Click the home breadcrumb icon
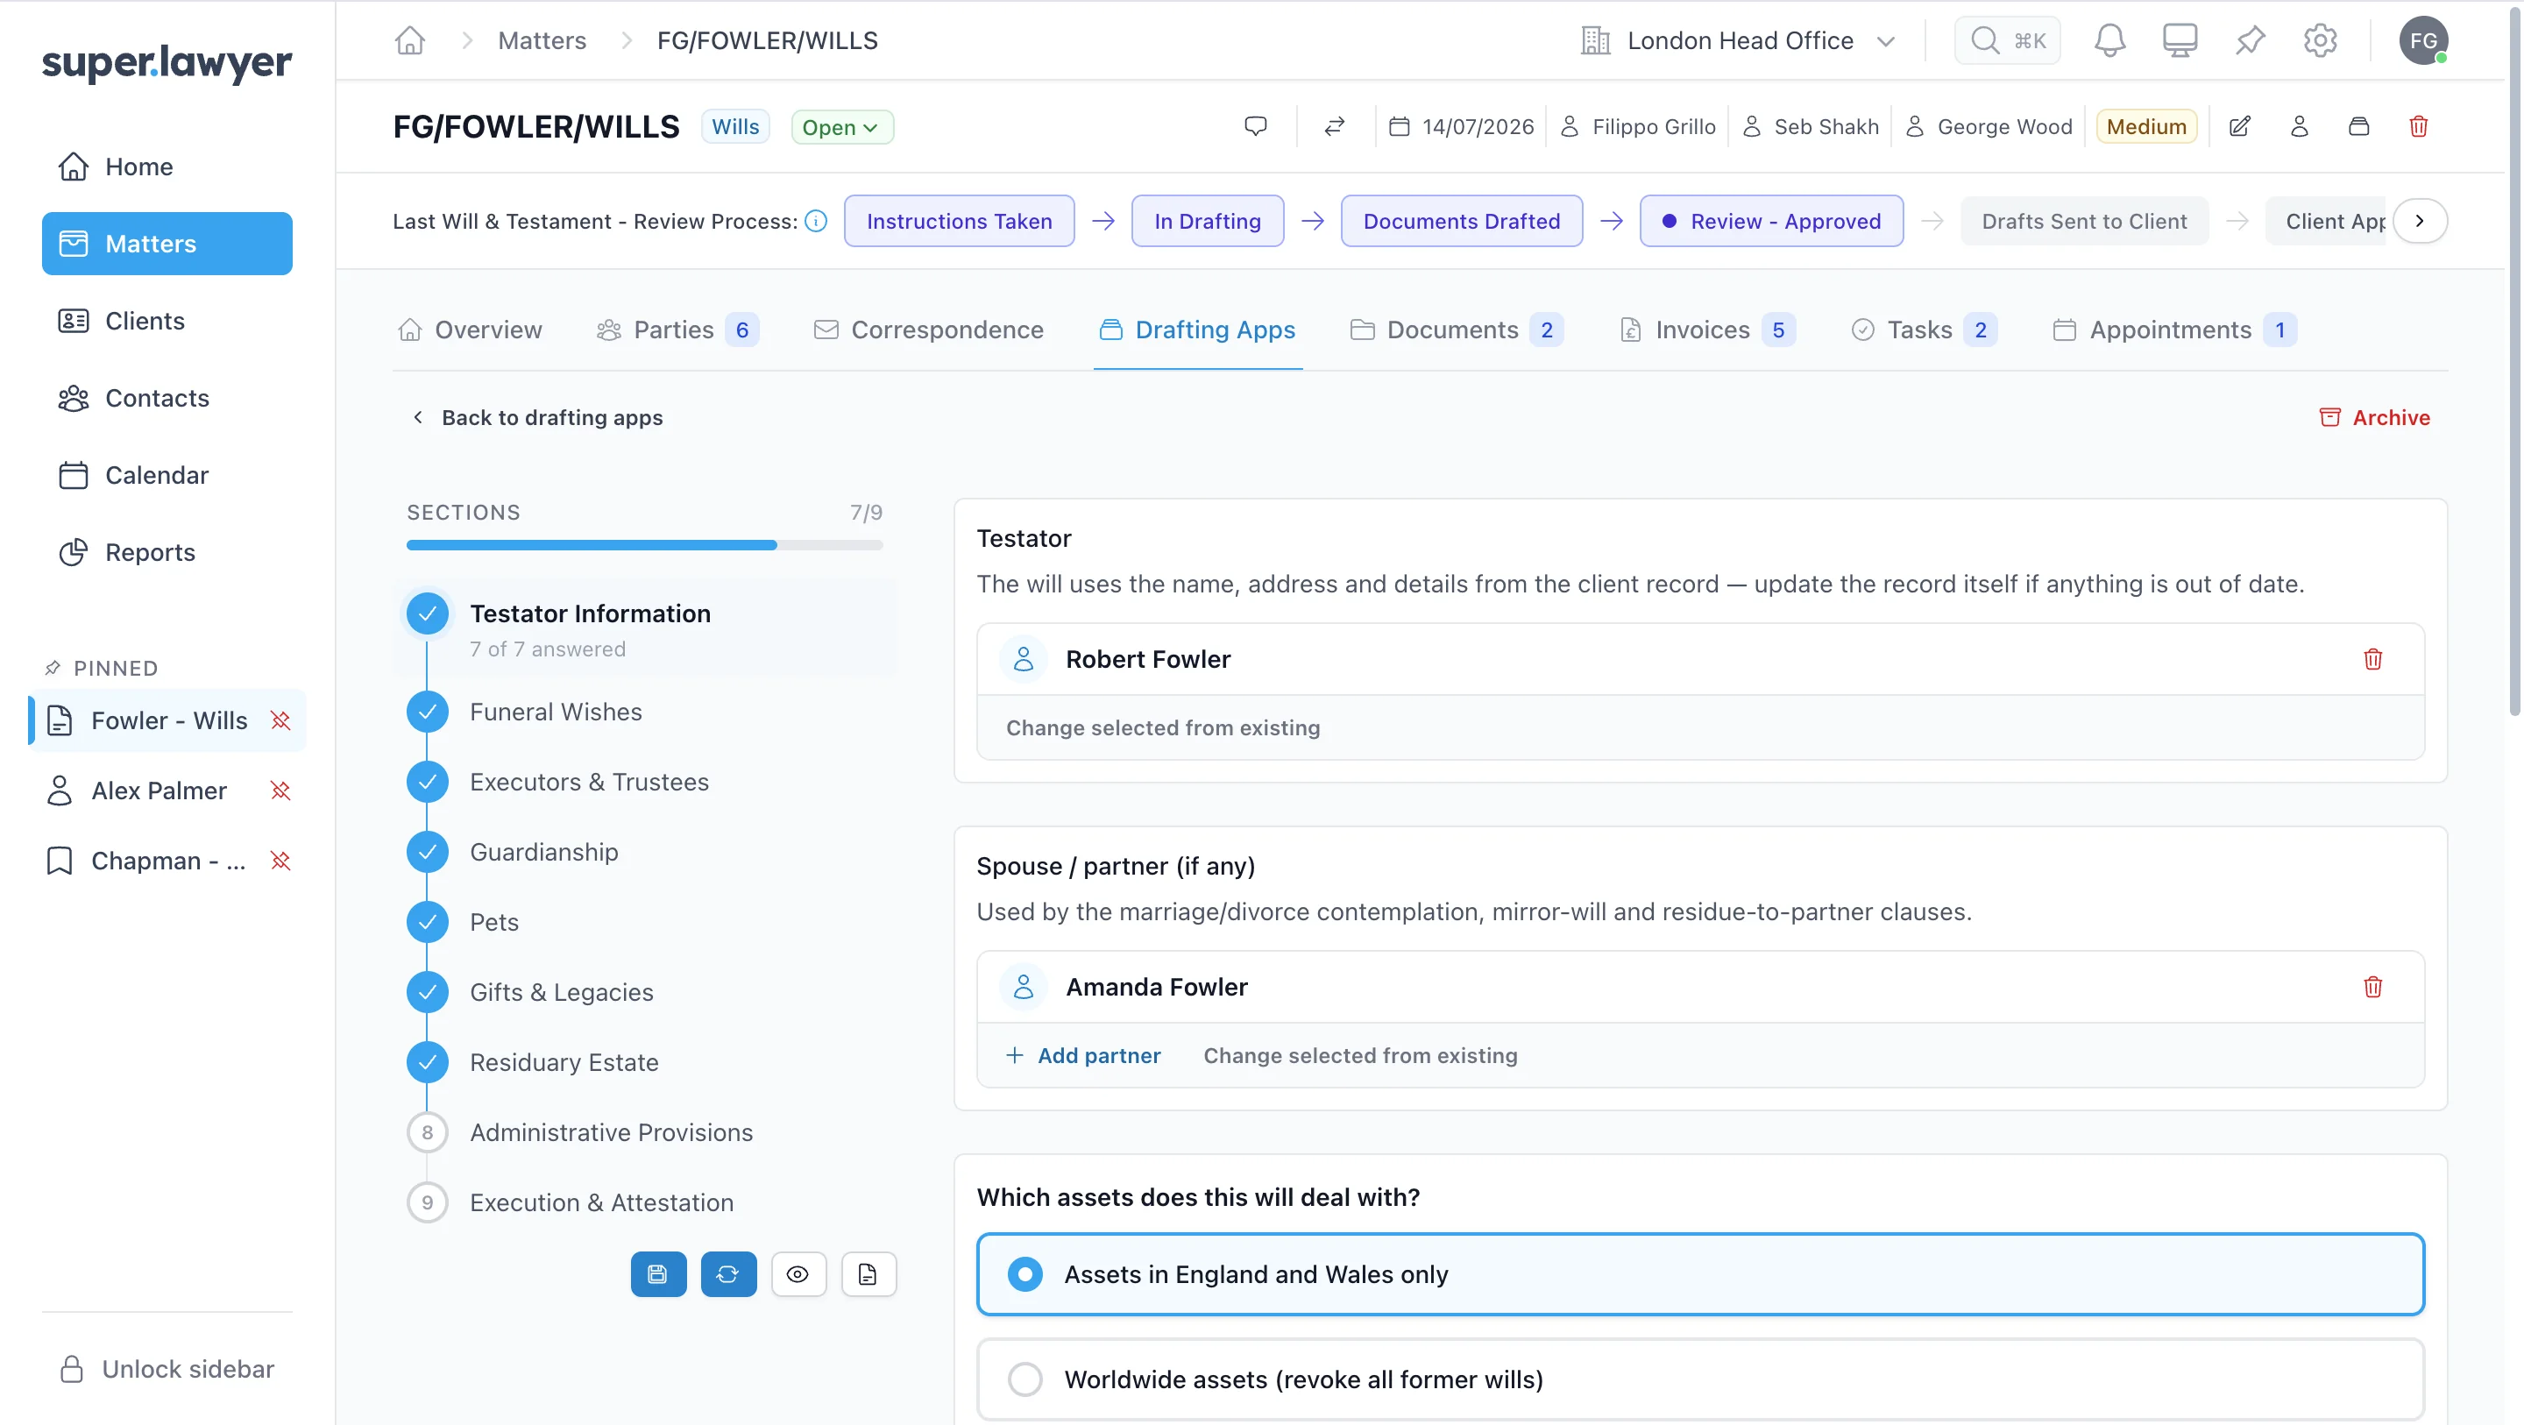 (x=409, y=40)
